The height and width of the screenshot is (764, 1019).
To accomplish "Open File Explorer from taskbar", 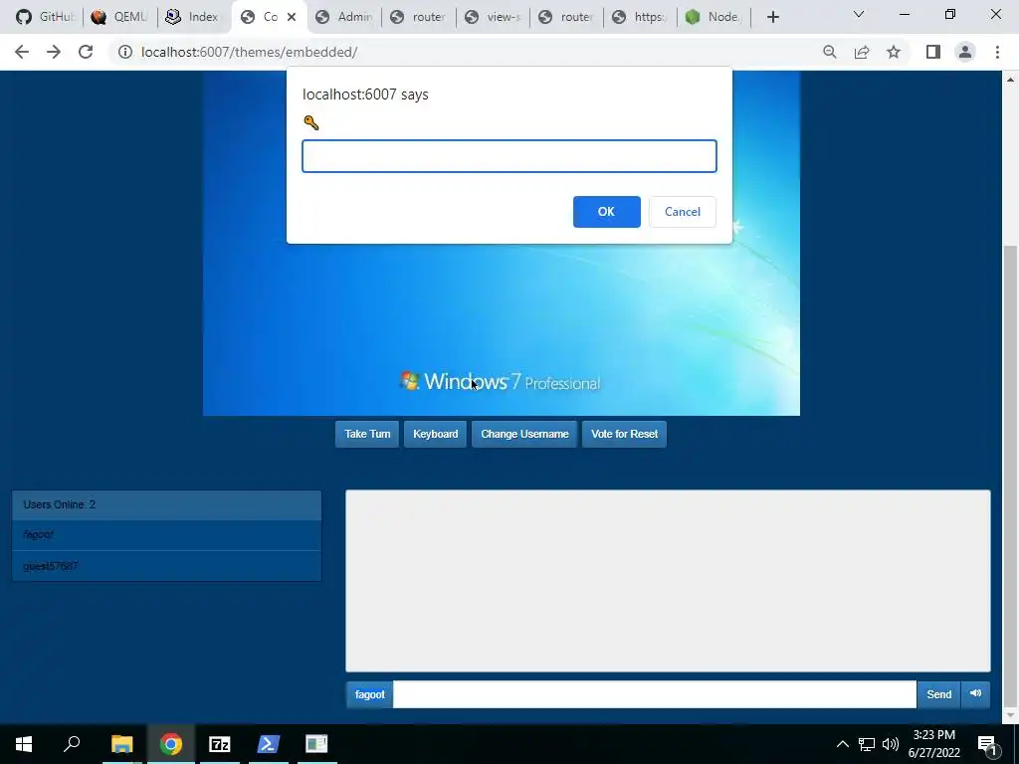I will (x=121, y=744).
